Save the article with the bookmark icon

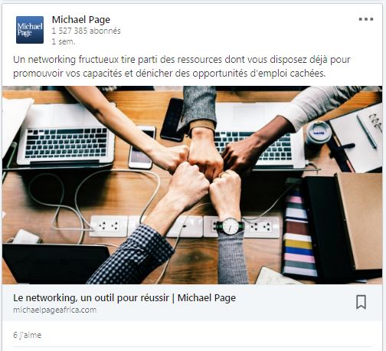click(361, 302)
